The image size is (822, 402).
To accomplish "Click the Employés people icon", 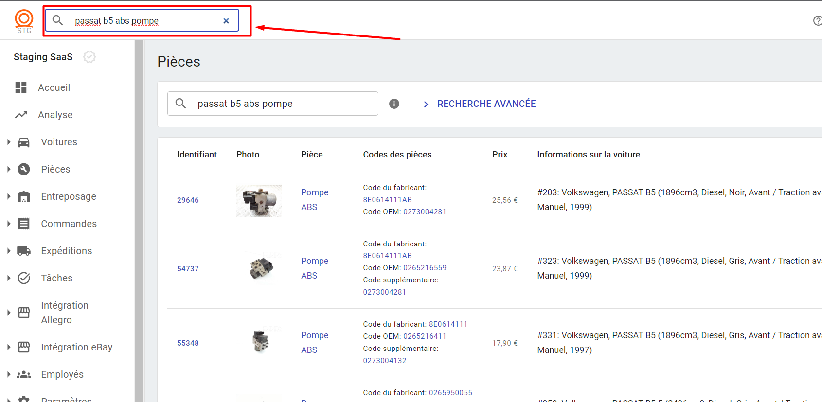I will pos(24,374).
